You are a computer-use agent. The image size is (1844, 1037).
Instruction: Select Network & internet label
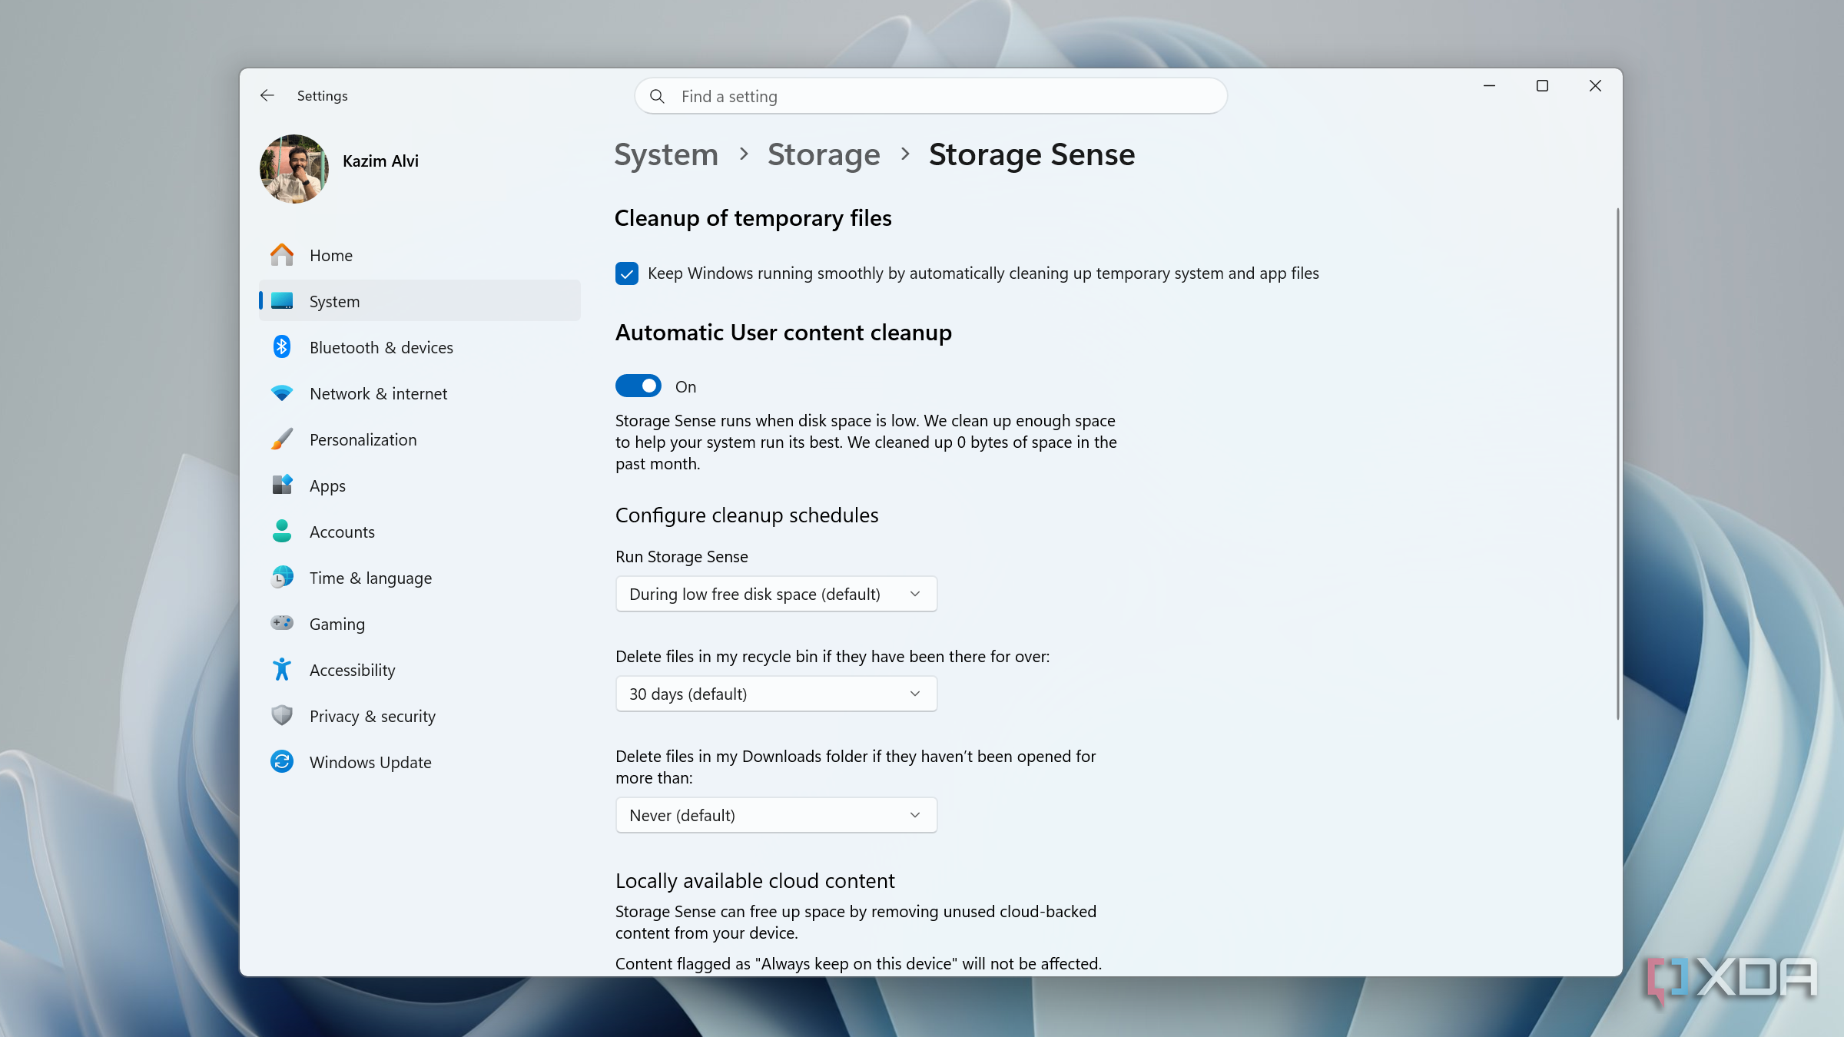click(378, 393)
